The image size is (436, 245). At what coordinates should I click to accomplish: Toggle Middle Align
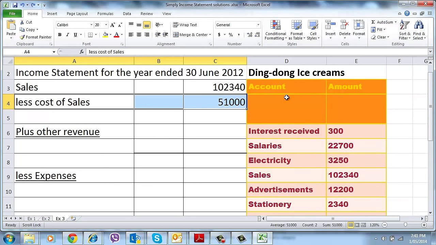[139, 25]
